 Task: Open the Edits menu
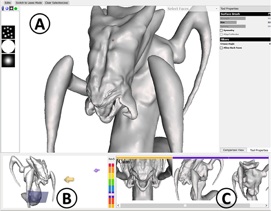7,3
